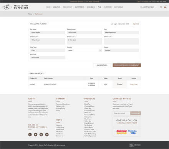Focus the Full Name input field
The image size is (169, 149).
point(48,32)
